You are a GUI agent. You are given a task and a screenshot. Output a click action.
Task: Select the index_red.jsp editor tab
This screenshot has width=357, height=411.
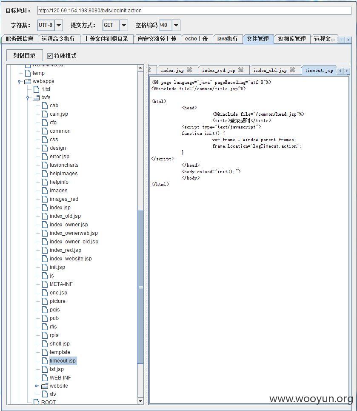click(219, 70)
